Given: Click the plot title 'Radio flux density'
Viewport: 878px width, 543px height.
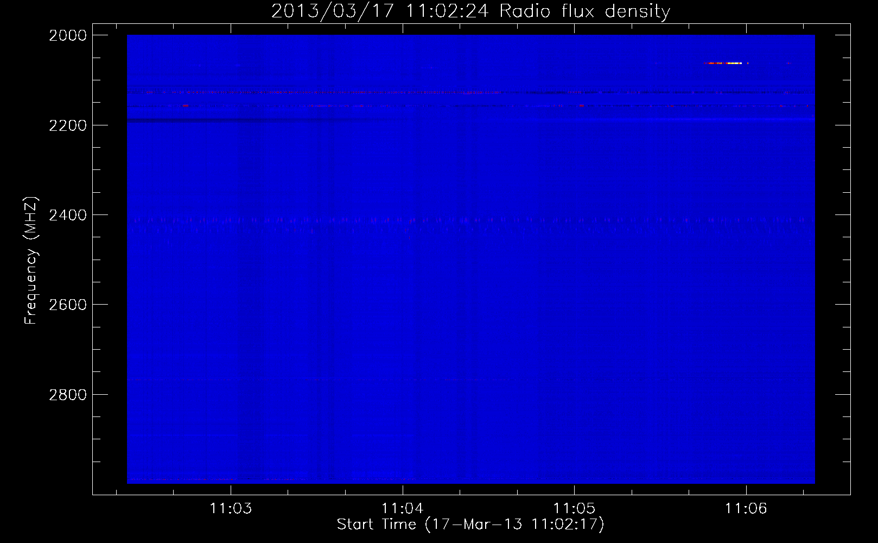Looking at the screenshot, I should click(584, 11).
